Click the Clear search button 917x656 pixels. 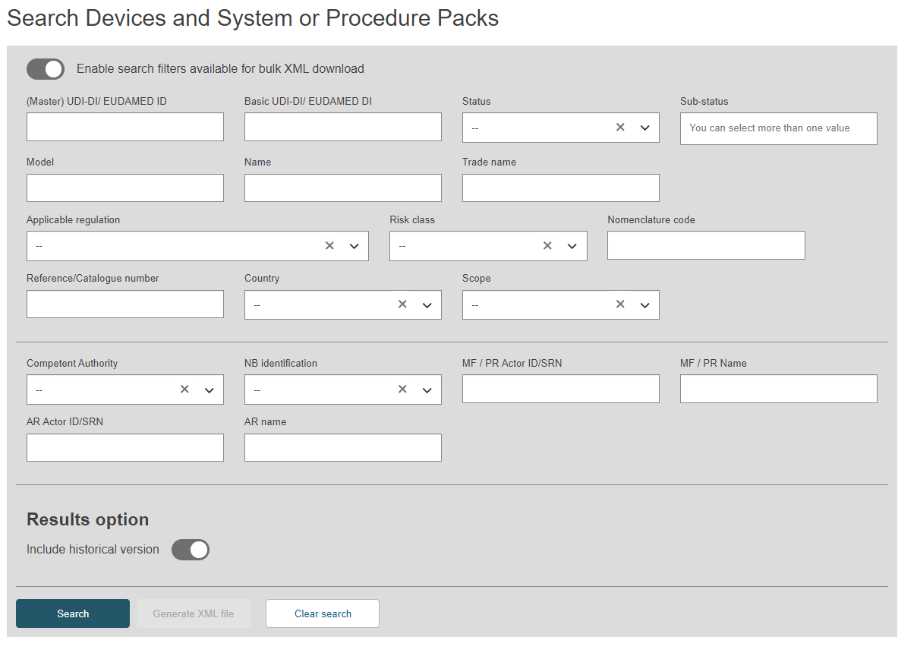coord(323,613)
